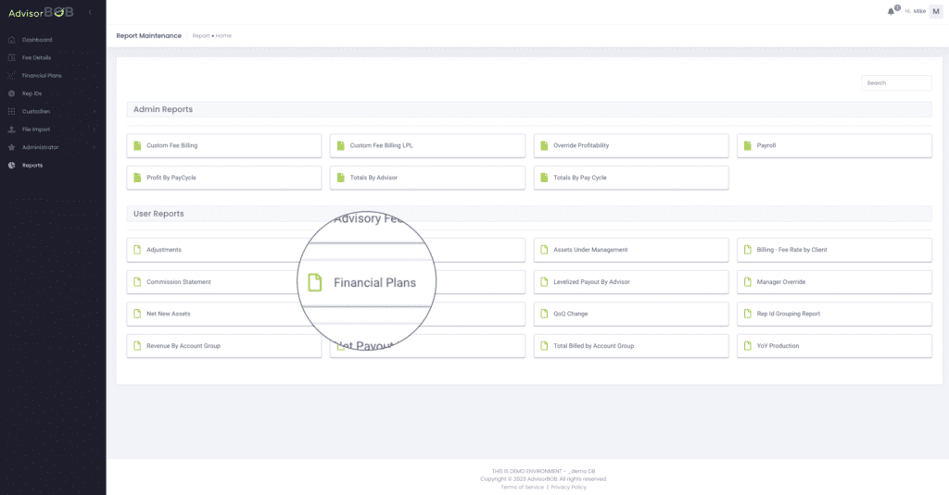The width and height of the screenshot is (949, 495).
Task: Open the Privacy Policy footer link
Action: (x=569, y=487)
